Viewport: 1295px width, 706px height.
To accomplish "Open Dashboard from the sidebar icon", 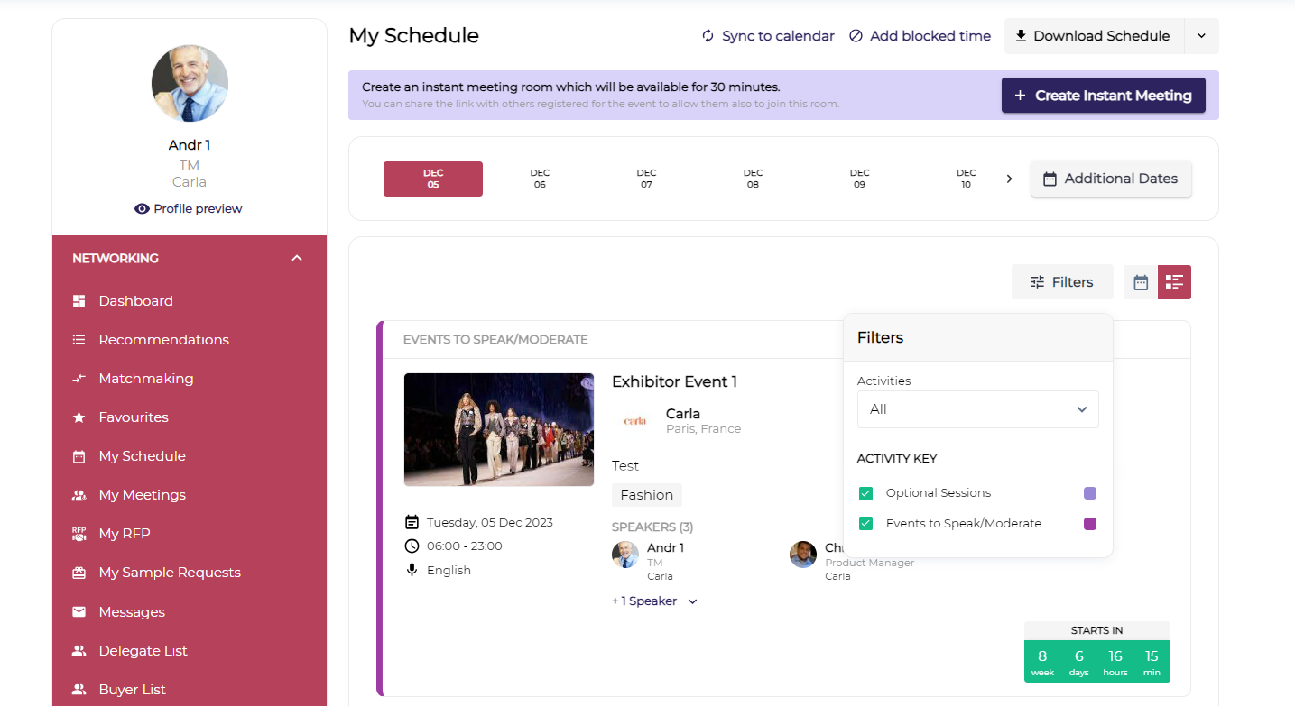I will [x=79, y=301].
